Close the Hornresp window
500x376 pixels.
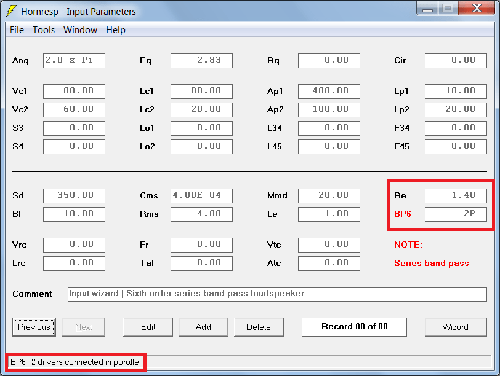coord(477,9)
